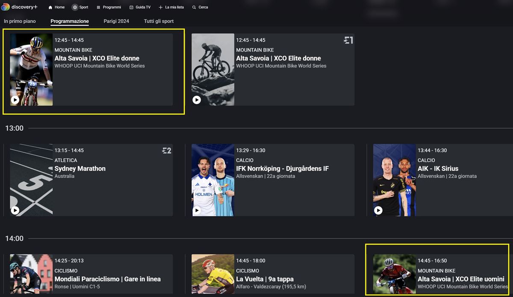Click the Sydney Marathon title
This screenshot has width=513, height=297.
pyautogui.click(x=80, y=169)
